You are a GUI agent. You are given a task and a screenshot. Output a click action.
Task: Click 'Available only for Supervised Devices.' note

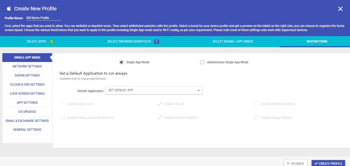[x=83, y=79]
